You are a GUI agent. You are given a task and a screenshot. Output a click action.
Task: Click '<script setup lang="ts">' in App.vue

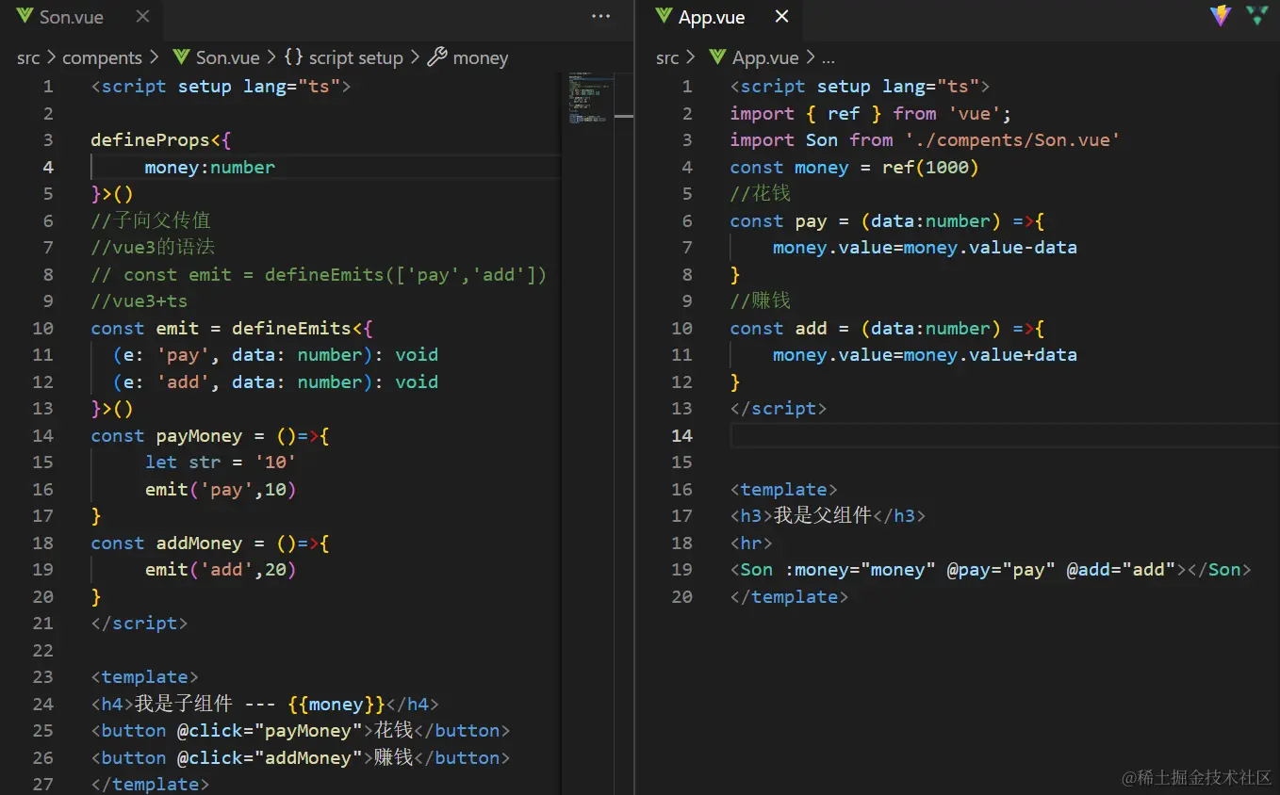860,86
